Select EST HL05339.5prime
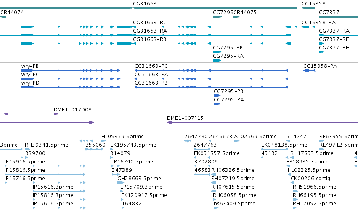The height and width of the screenshot is (210, 358). tap(122, 137)
